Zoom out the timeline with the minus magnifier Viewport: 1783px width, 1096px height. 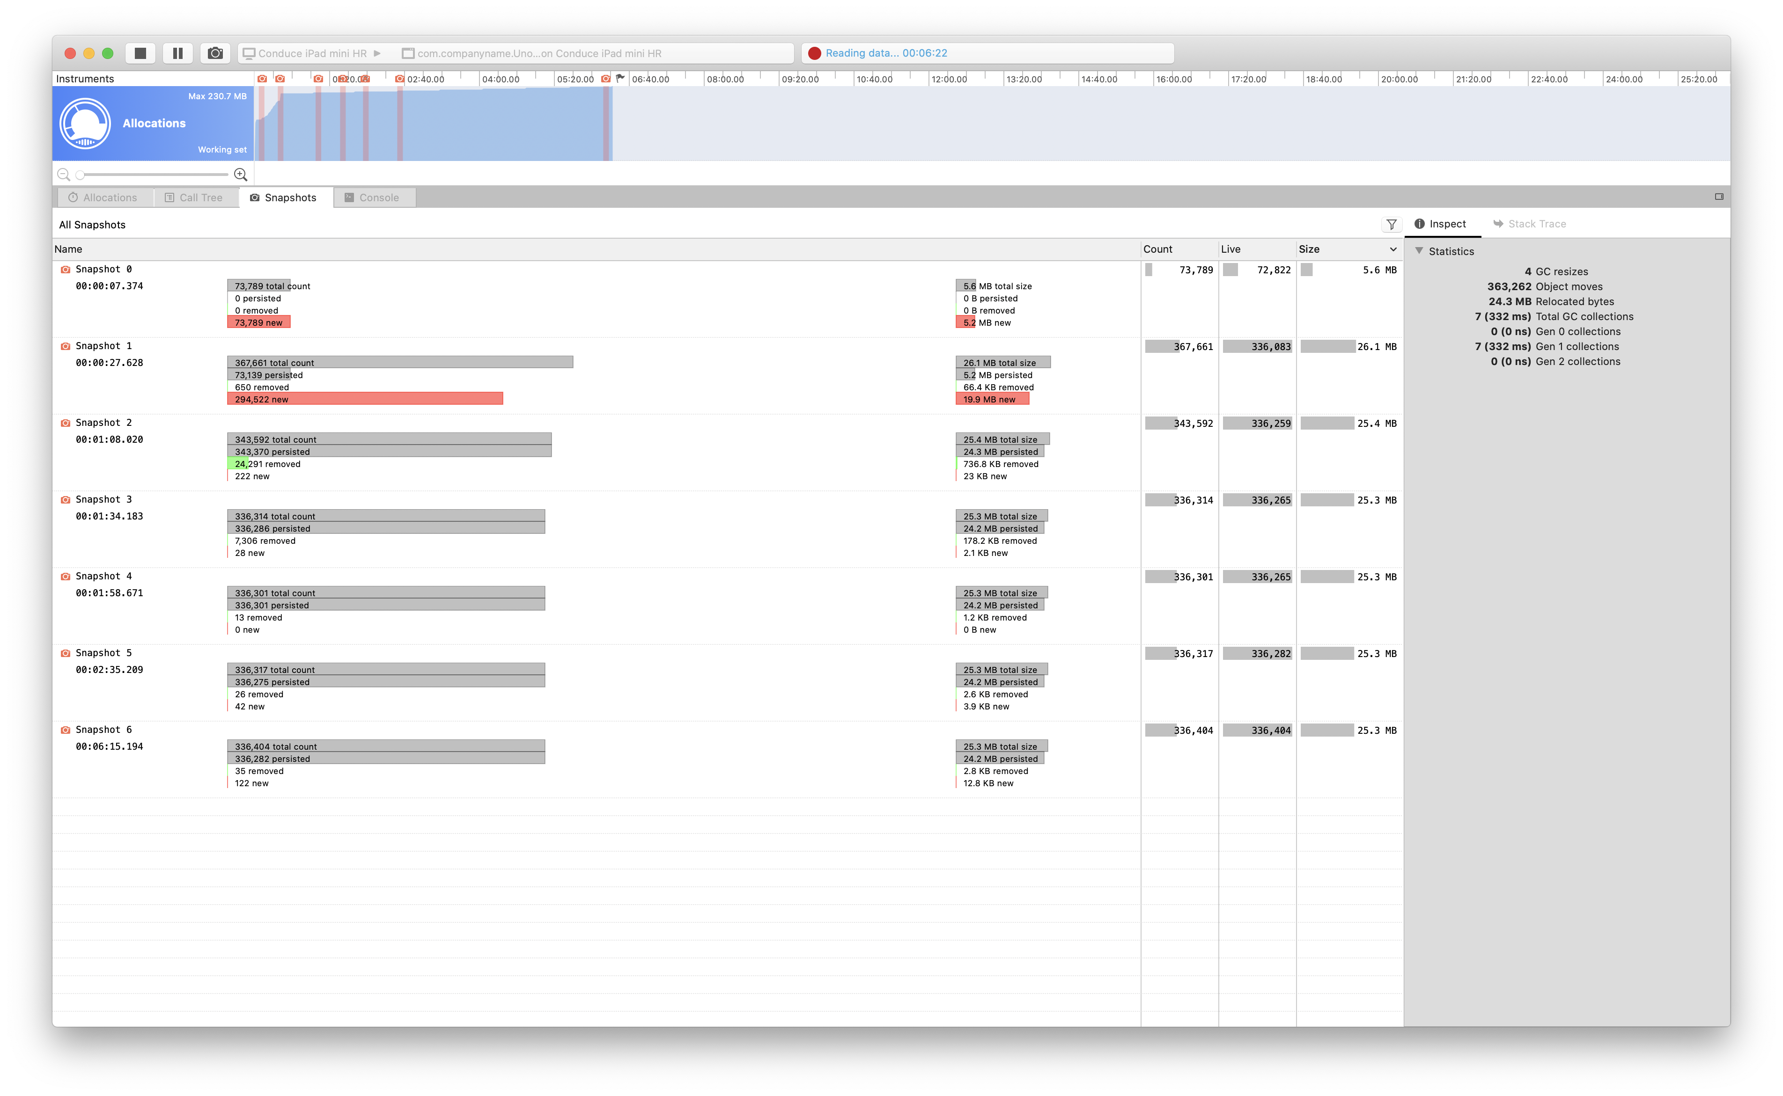[x=64, y=175]
